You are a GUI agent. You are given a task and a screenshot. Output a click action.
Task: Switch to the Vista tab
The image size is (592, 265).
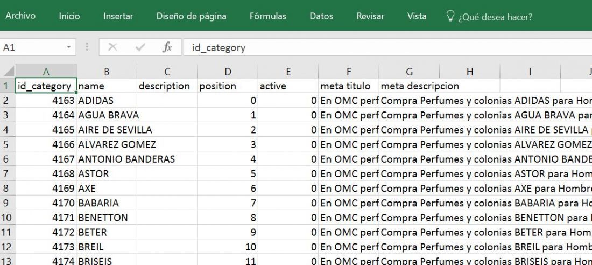[x=417, y=16]
